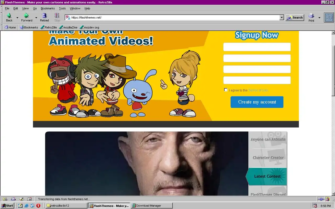Switch to the retrozilla-tls12 taskbar window

point(66,206)
